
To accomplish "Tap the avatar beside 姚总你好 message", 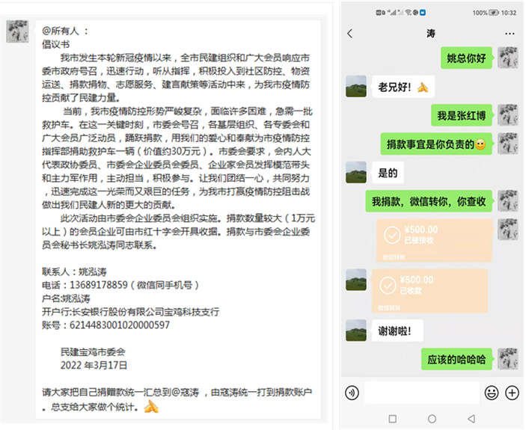I will 508,58.
